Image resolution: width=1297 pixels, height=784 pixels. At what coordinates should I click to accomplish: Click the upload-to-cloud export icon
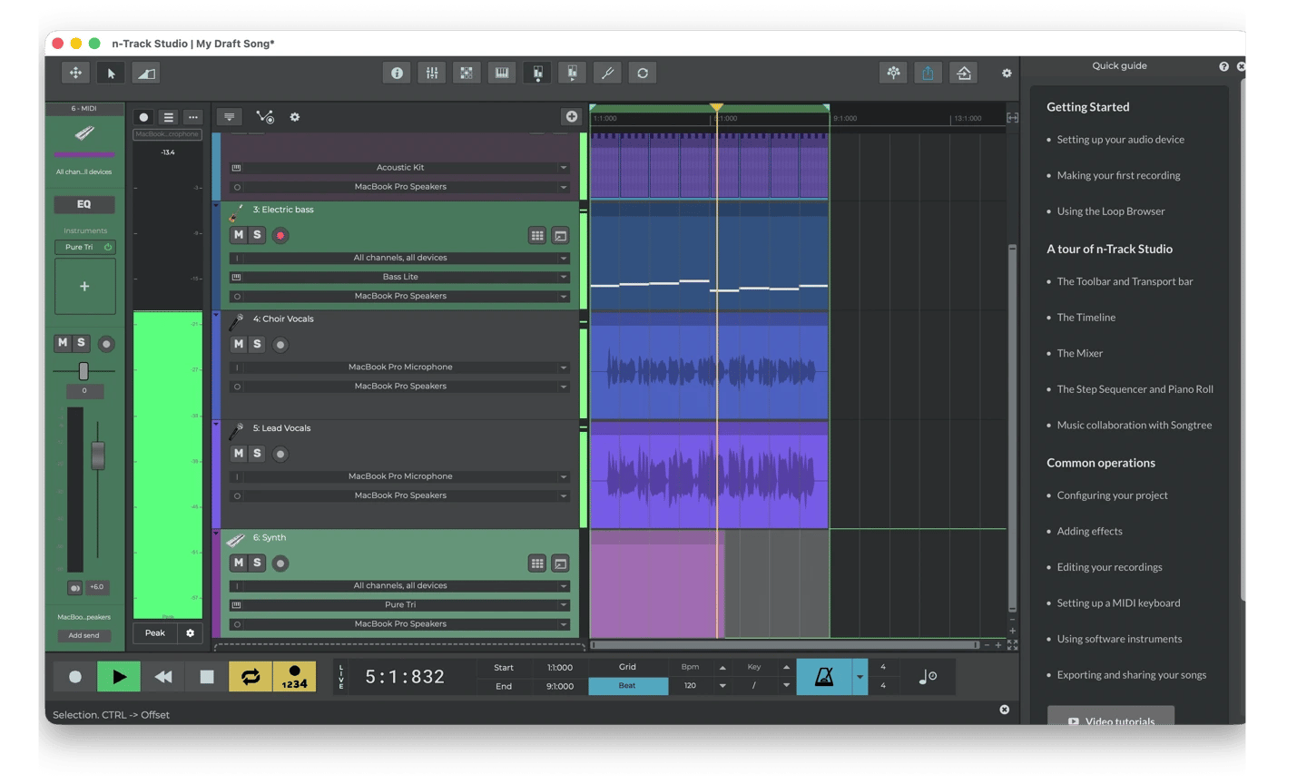coord(964,73)
